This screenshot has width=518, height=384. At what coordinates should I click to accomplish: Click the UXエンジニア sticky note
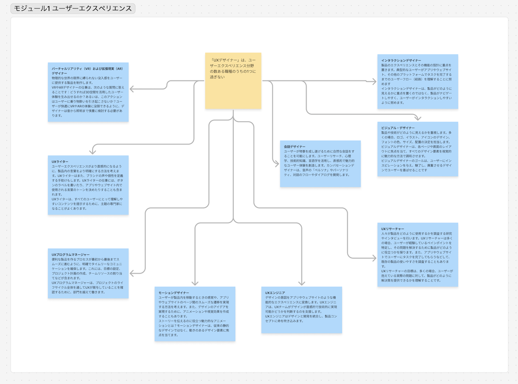[301, 310]
